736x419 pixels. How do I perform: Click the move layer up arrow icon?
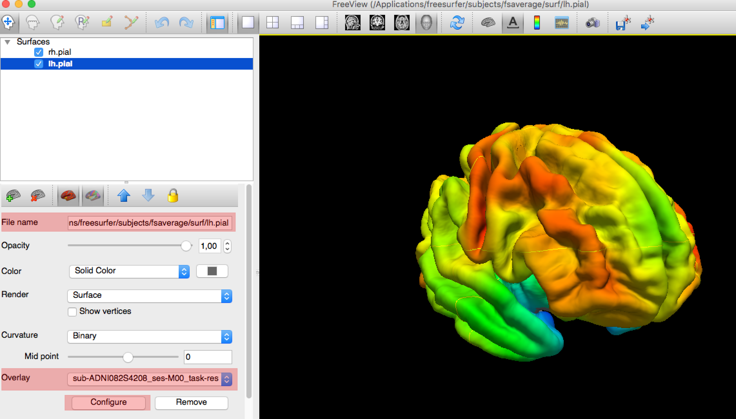pos(125,196)
